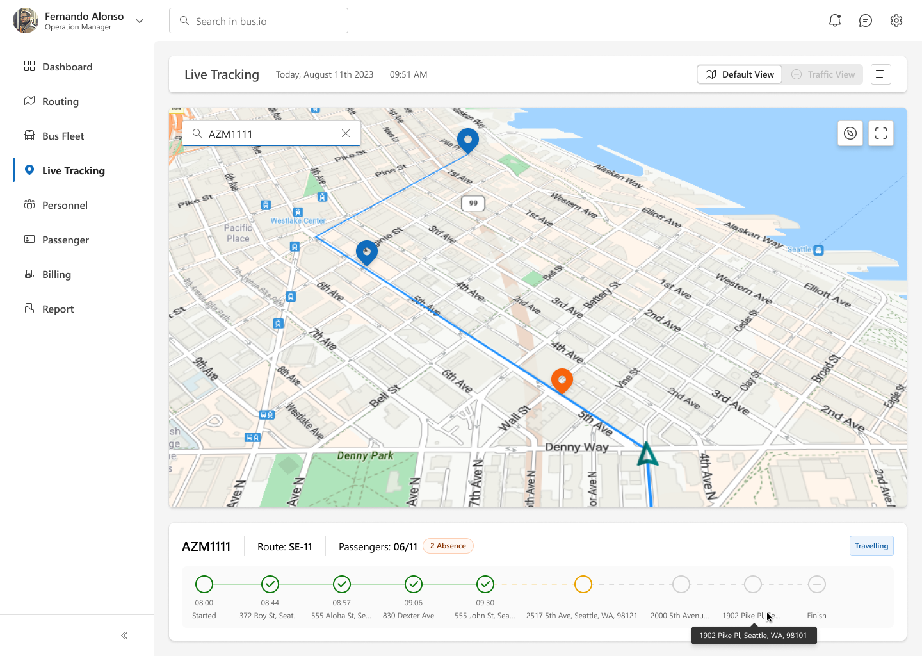Expand map to fullscreen
Viewport: 922px width, 656px height.
[x=880, y=133]
